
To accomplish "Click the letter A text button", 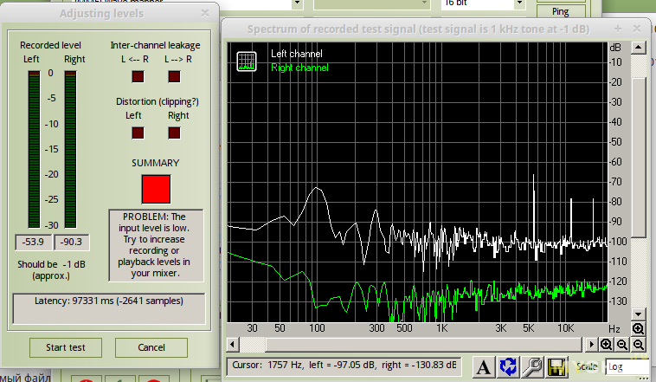I will click(484, 367).
